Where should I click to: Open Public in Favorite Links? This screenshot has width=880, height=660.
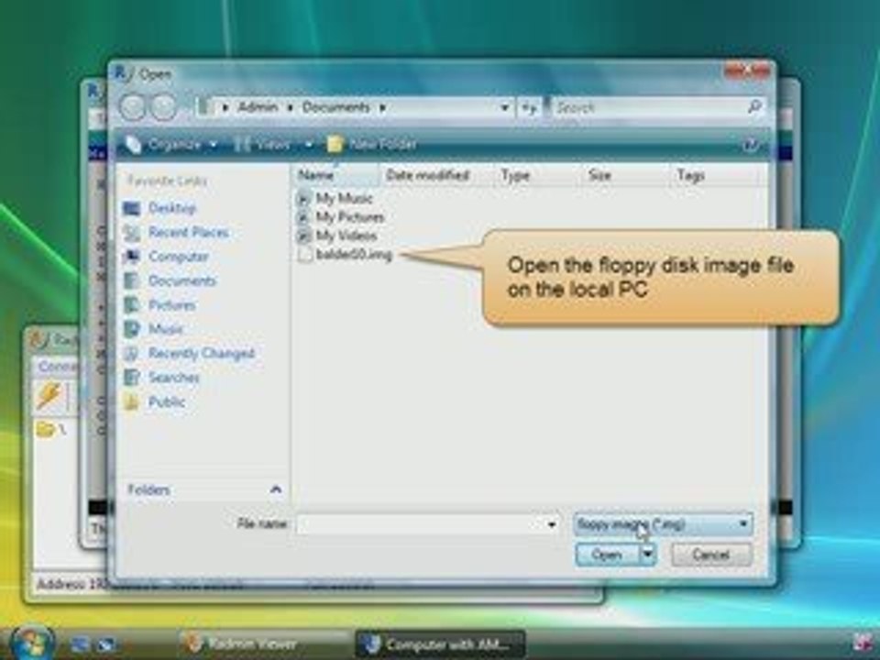click(167, 401)
